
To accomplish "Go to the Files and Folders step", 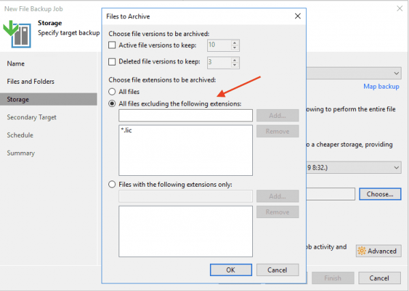I will pyautogui.click(x=31, y=82).
